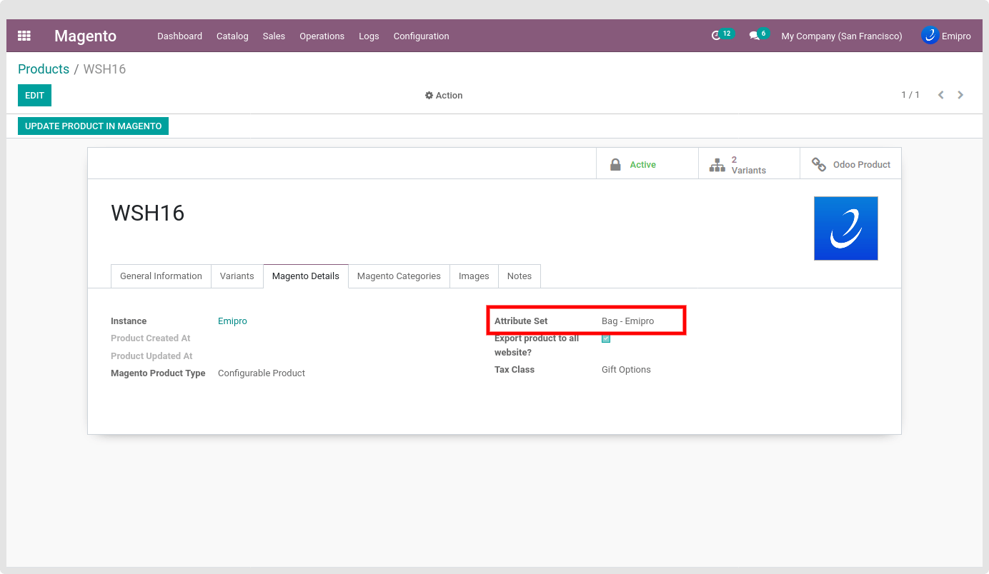Click the Active status button
This screenshot has width=989, height=574.
coord(647,164)
